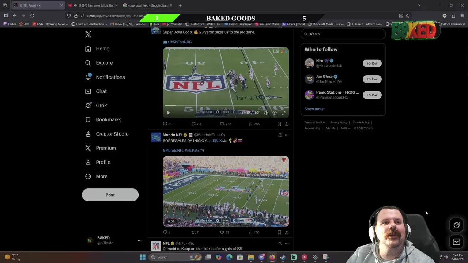
Task: Open Notifications in the sidebar
Action: pos(105,77)
